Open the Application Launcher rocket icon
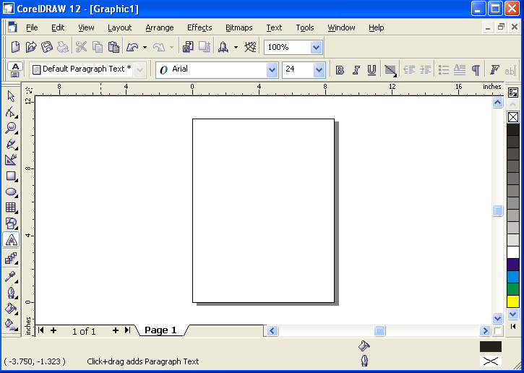Image resolution: width=524 pixels, height=373 pixels. click(223, 47)
